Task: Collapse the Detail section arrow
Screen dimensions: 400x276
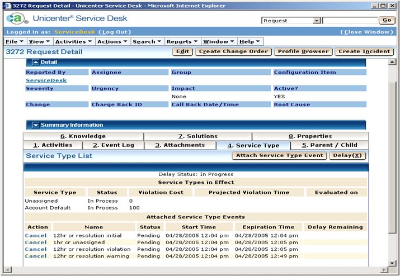Action: (36, 62)
